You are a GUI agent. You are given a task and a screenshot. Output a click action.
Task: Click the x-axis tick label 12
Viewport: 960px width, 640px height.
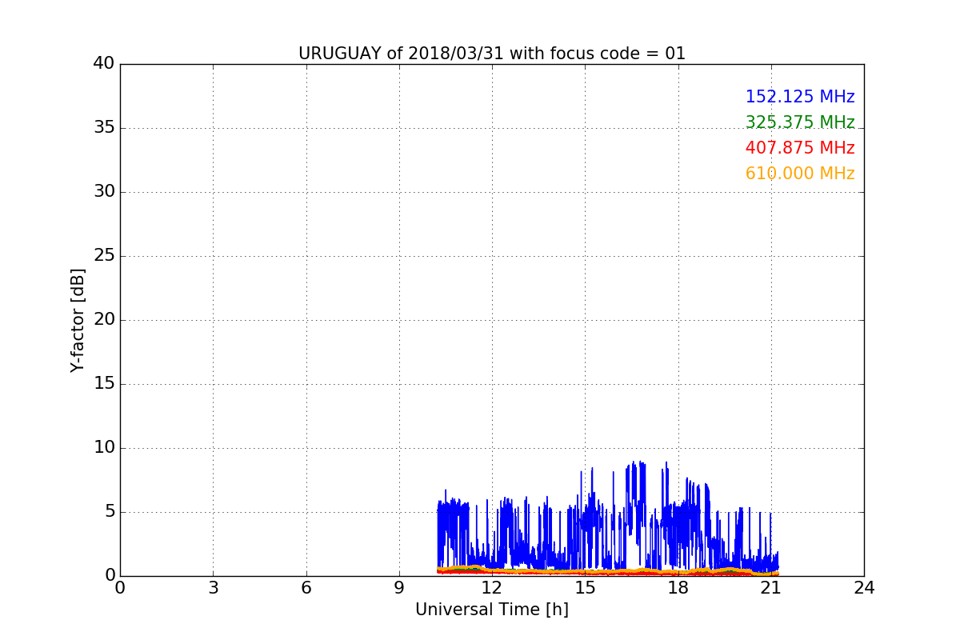pyautogui.click(x=492, y=588)
